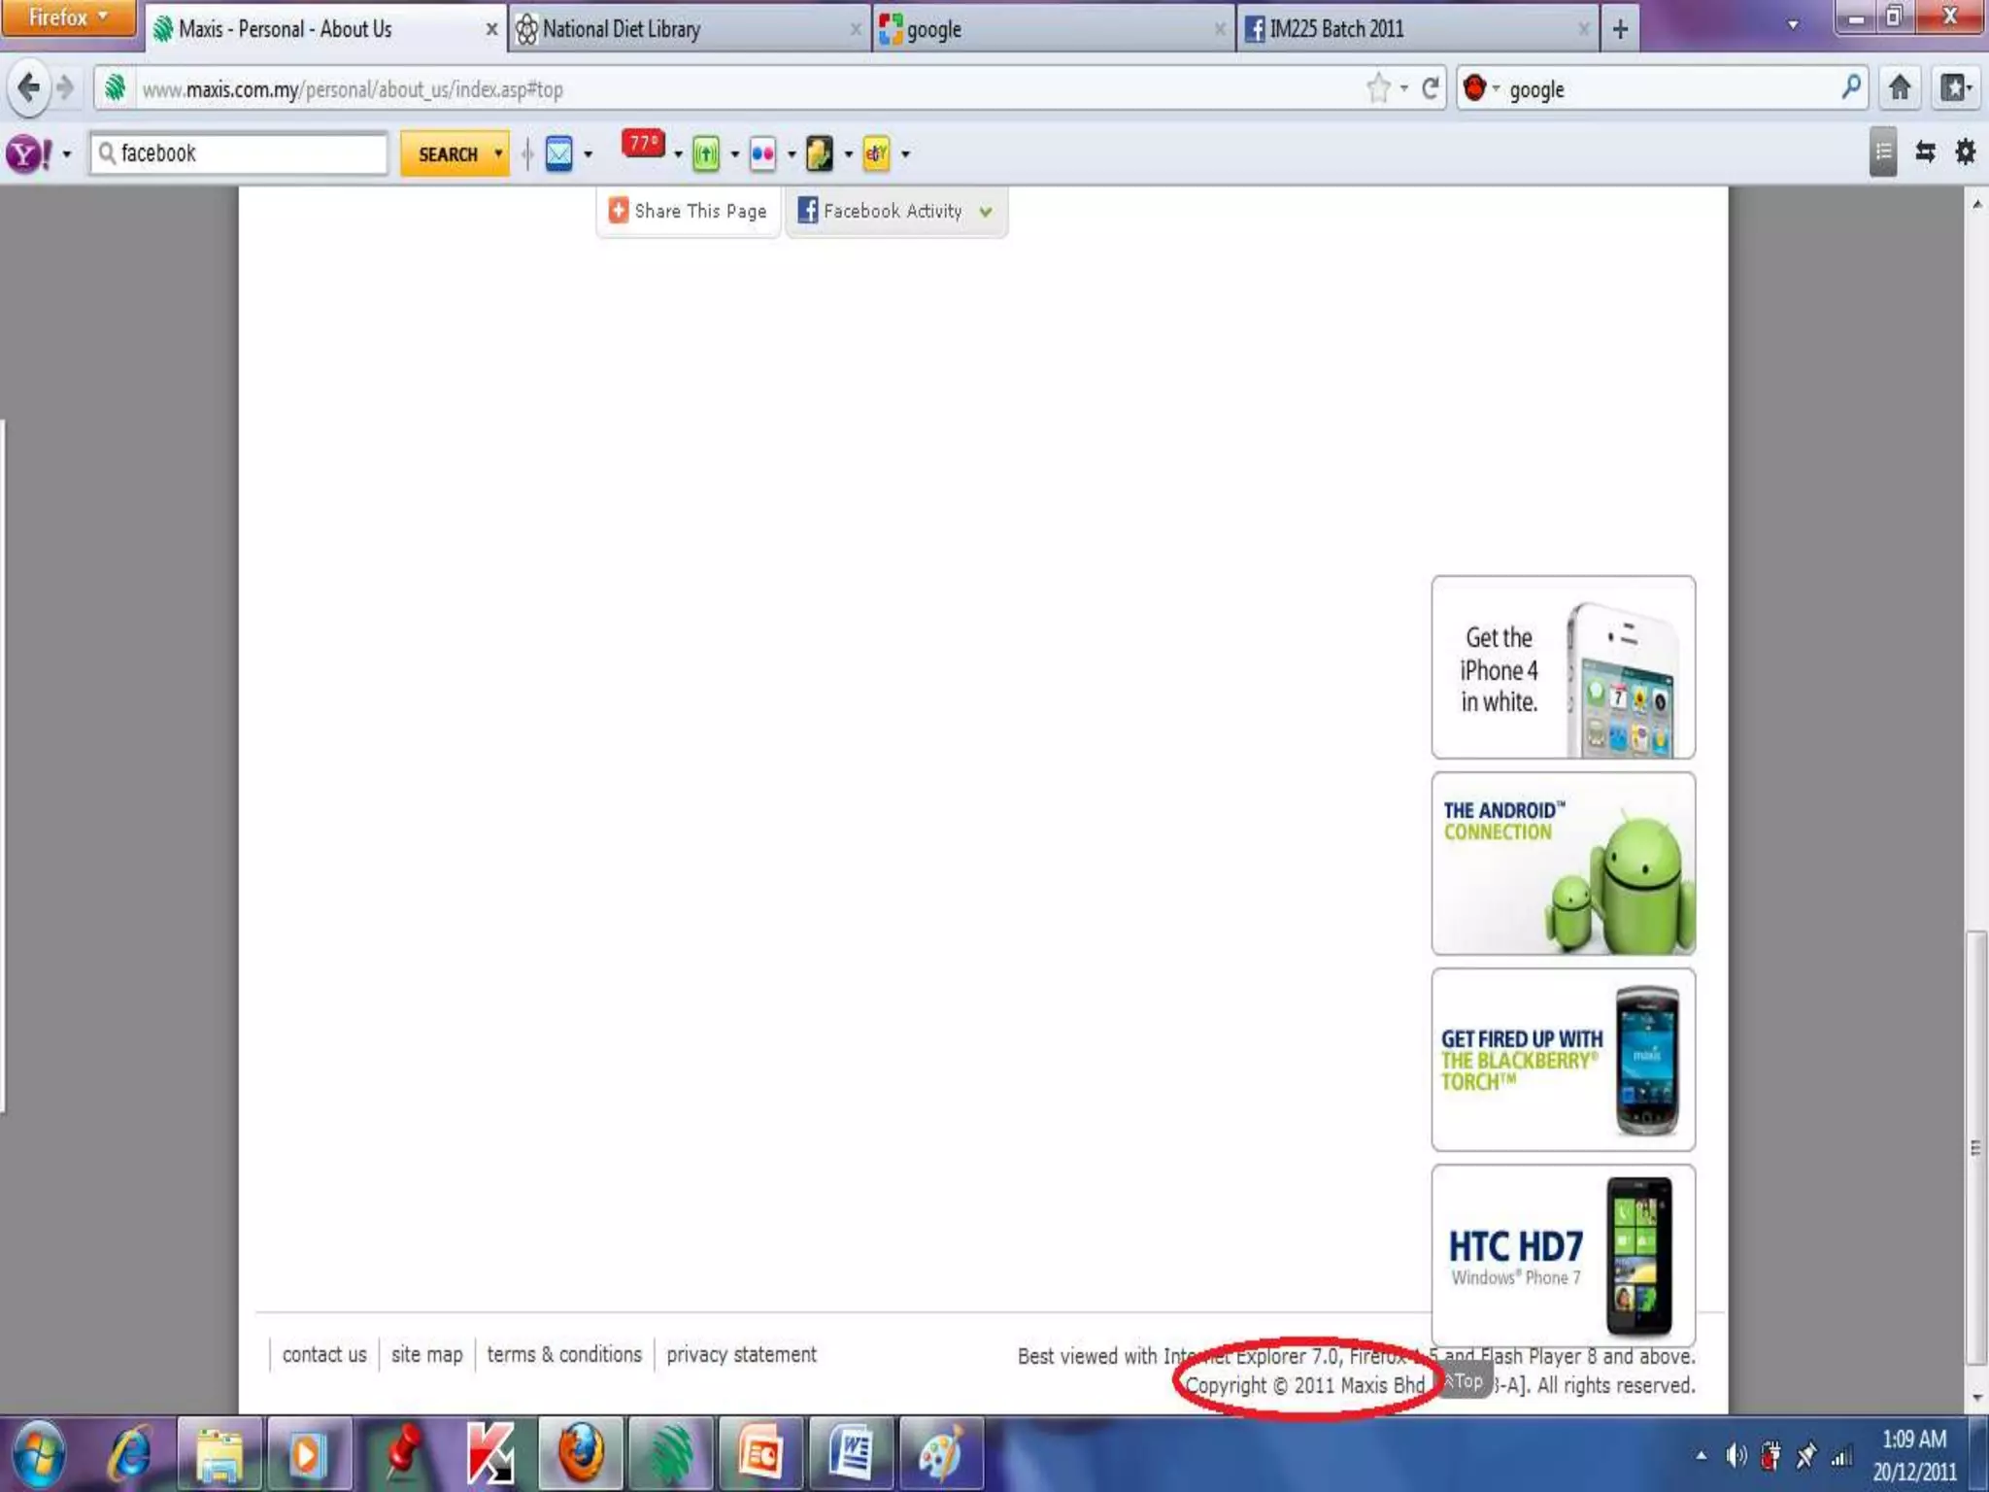Screen dimensions: 1989x1492
Task: Click the 77° weather toolbar icon
Action: (x=643, y=146)
